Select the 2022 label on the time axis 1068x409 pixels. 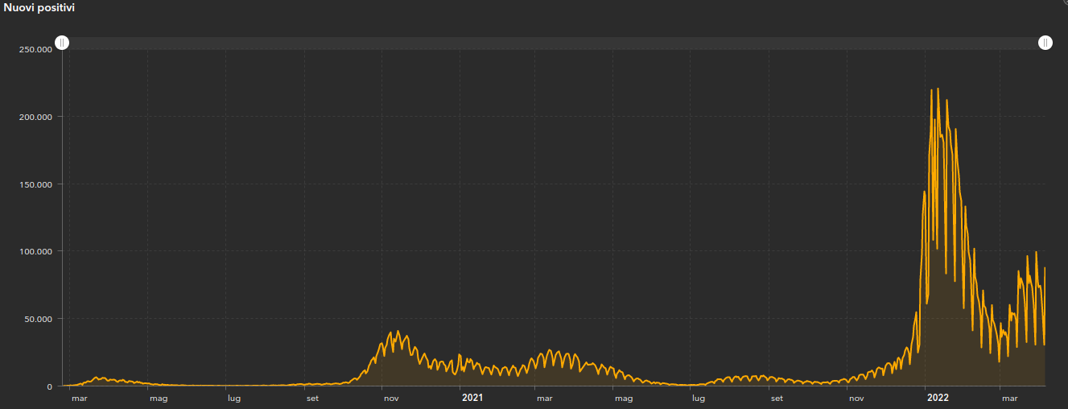[938, 398]
